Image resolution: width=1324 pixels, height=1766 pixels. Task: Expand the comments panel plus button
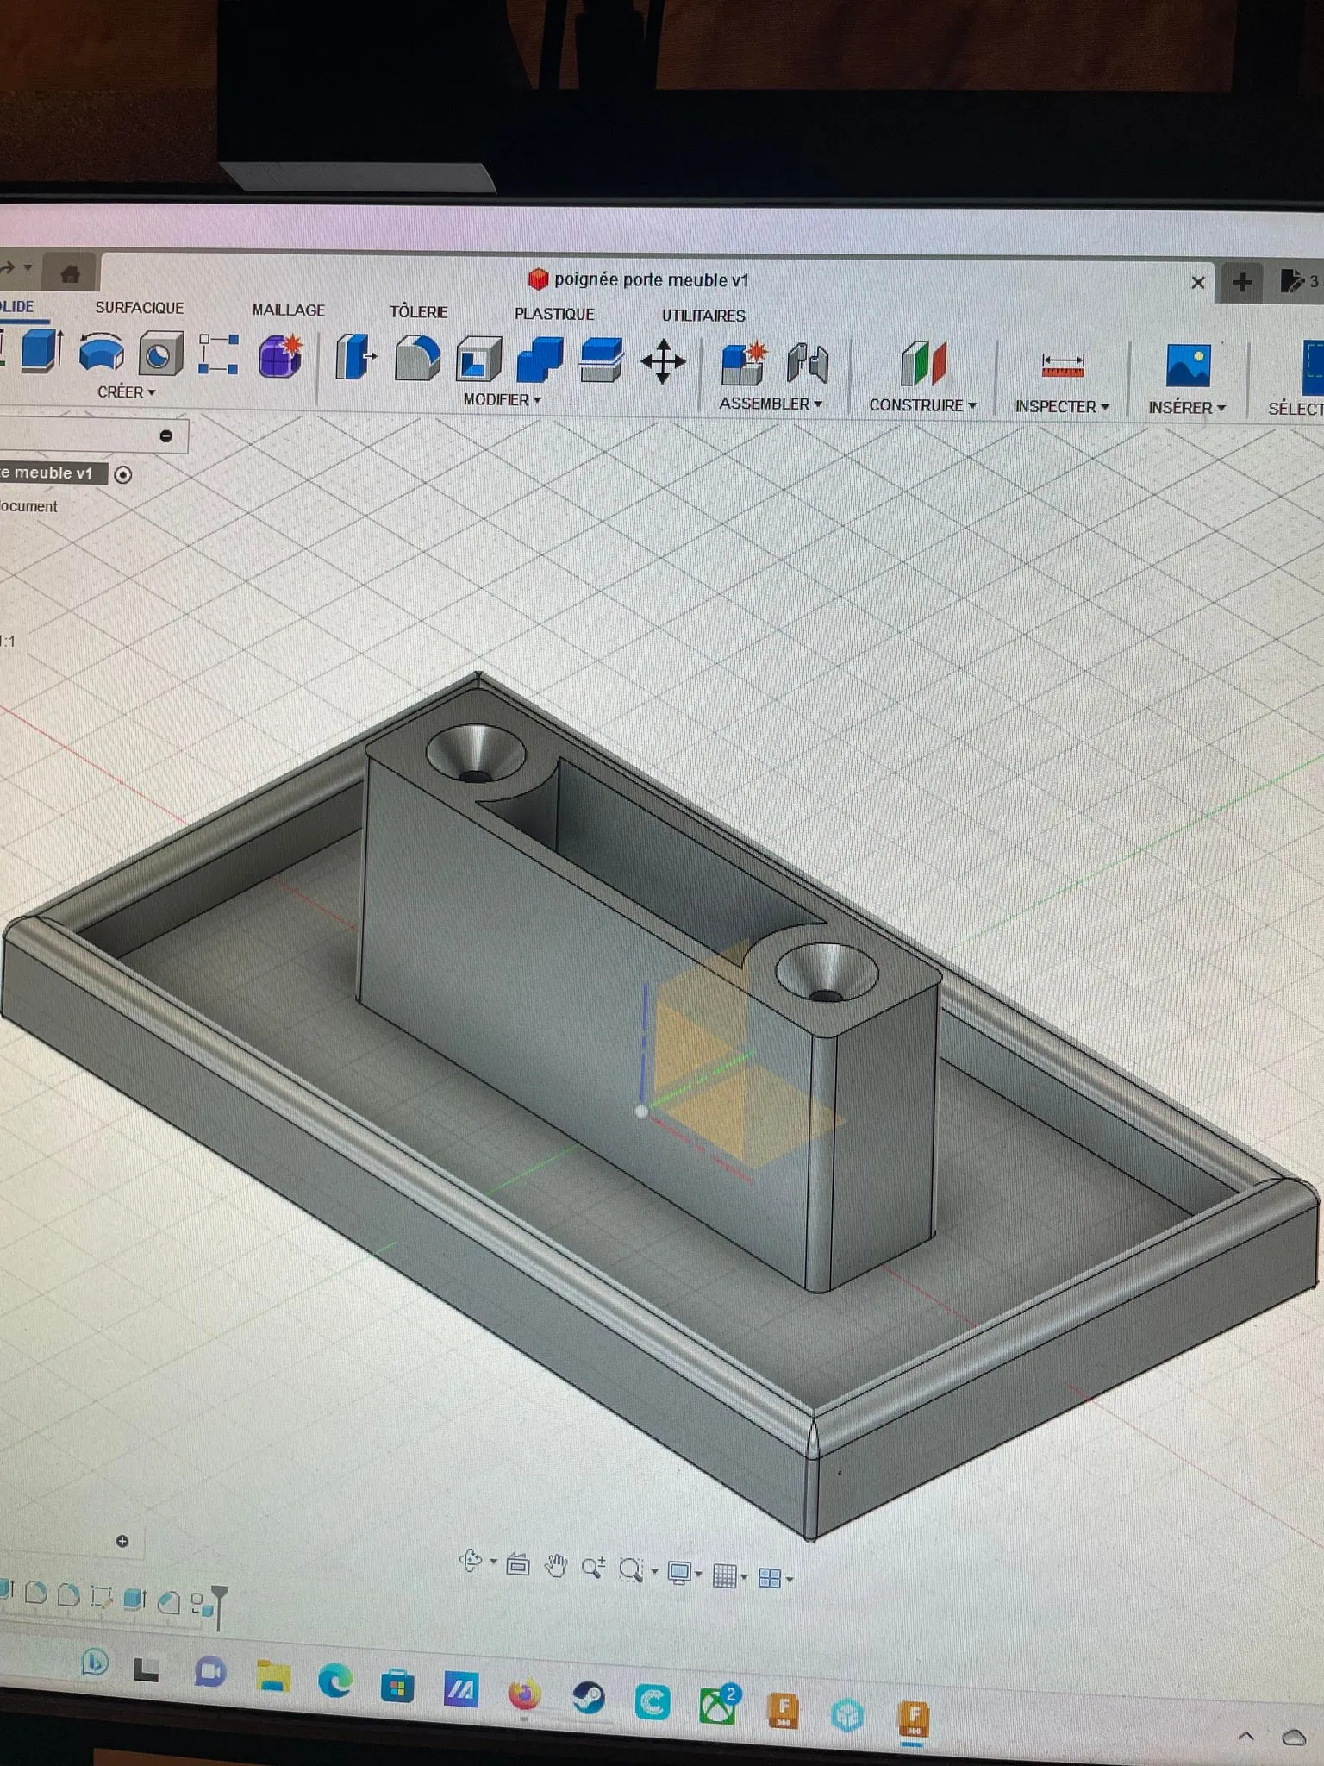[122, 1541]
